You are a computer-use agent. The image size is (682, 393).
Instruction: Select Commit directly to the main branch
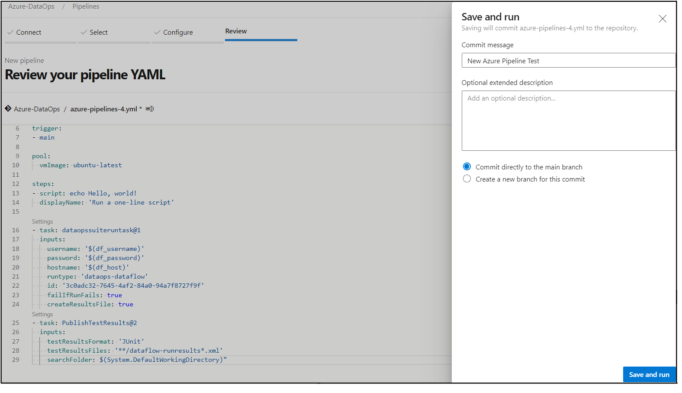coord(467,167)
